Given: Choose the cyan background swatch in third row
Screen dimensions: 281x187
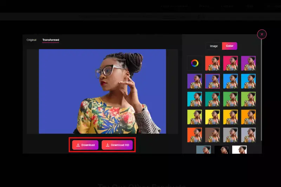Looking at the screenshot, I should coord(195,99).
